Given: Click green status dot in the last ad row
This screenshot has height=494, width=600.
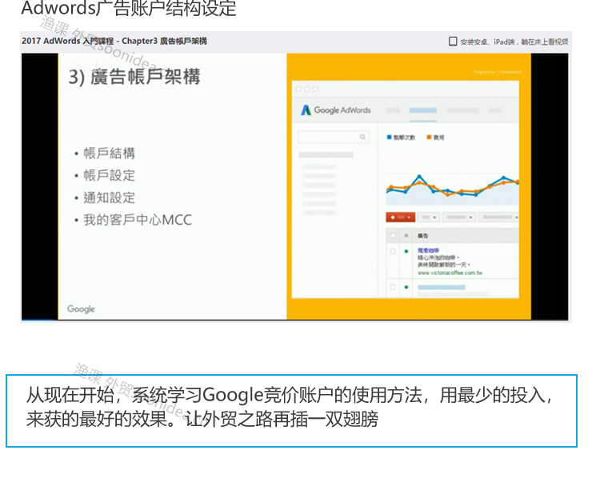Looking at the screenshot, I should click(406, 287).
